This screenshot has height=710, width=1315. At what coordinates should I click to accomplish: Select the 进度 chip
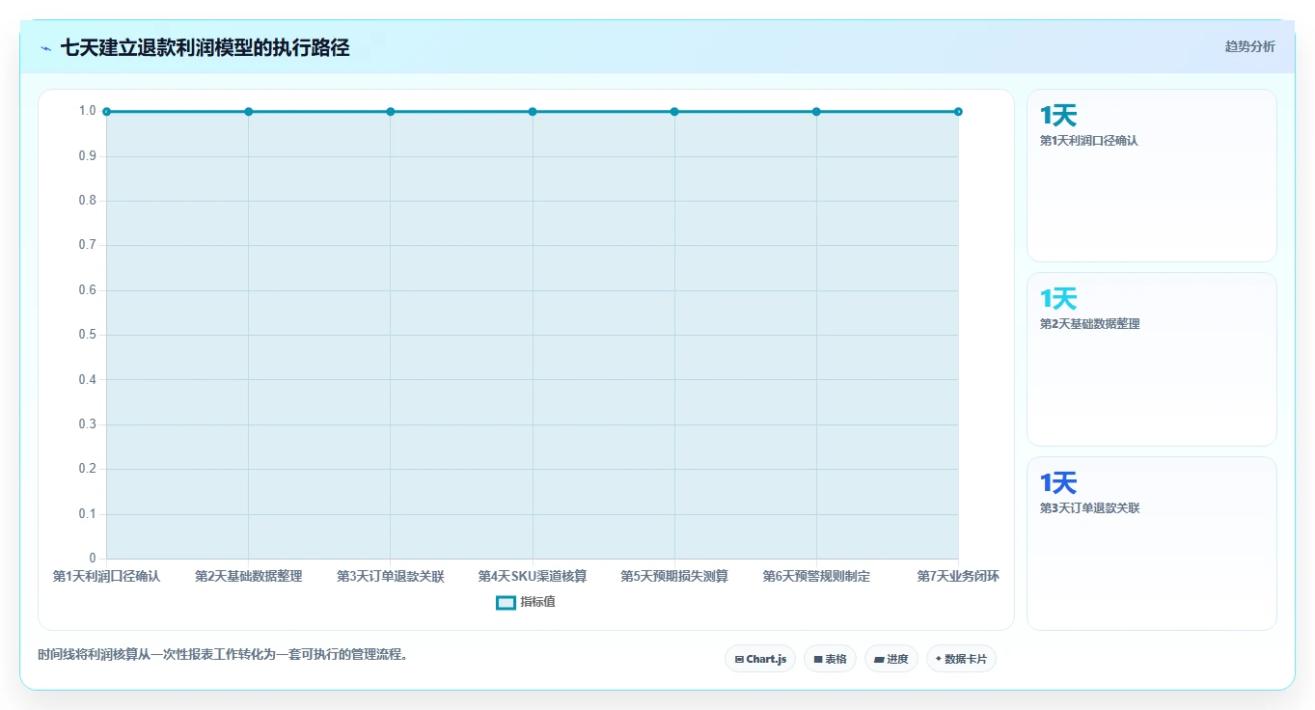[x=891, y=659]
